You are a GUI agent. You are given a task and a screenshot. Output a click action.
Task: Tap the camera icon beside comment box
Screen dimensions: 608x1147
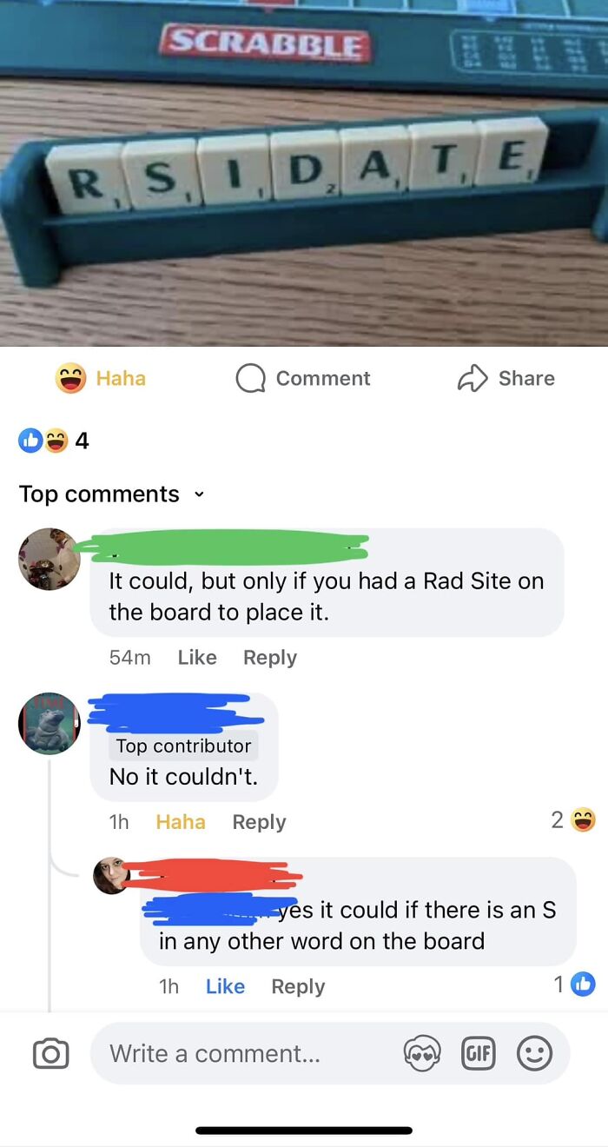(50, 1053)
